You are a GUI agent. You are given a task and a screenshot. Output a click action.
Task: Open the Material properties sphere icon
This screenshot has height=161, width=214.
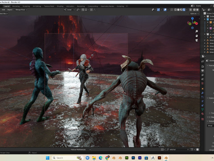coord(202,114)
